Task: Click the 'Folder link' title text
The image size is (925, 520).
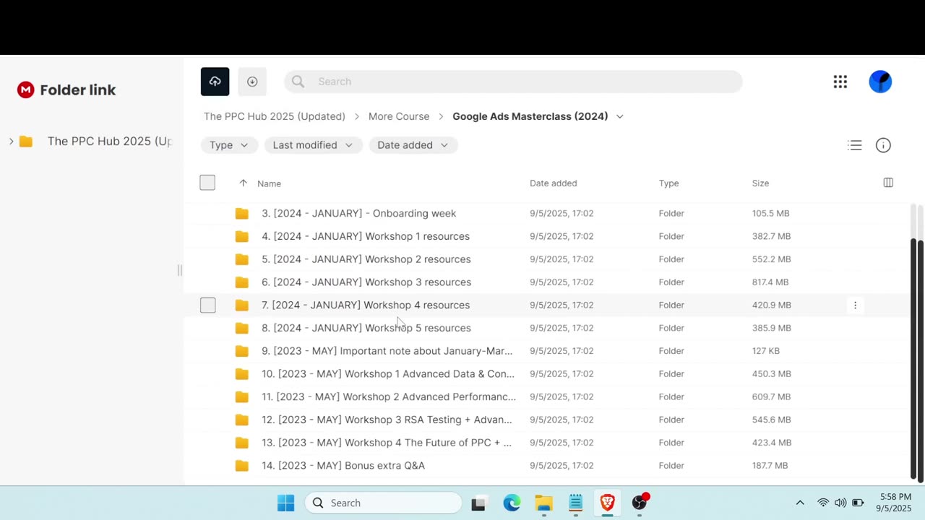Action: pyautogui.click(x=78, y=90)
